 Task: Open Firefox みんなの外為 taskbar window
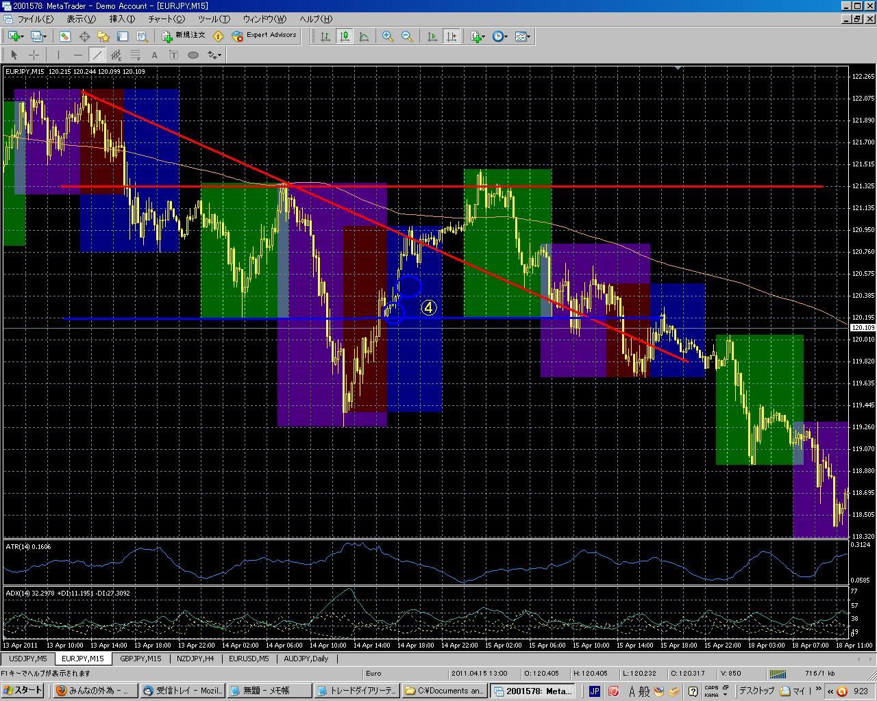coord(95,691)
